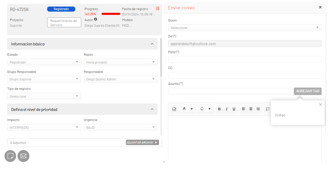This screenshot has width=336, height=180.
Task: Click the Para recipient input field
Action: point(245,59)
